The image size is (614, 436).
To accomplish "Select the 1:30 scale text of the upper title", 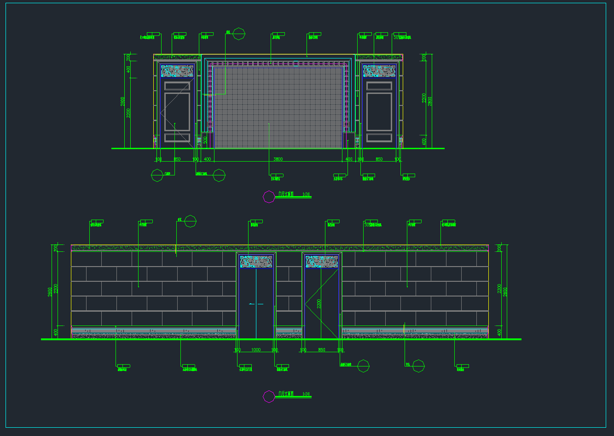I will coord(306,195).
